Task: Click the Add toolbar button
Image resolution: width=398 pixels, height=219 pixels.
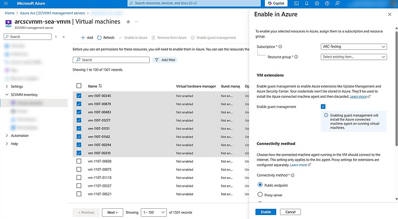Action: point(87,37)
